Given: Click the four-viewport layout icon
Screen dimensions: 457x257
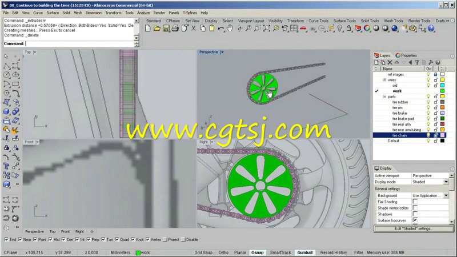Looking at the screenshot, I should (x=294, y=28).
